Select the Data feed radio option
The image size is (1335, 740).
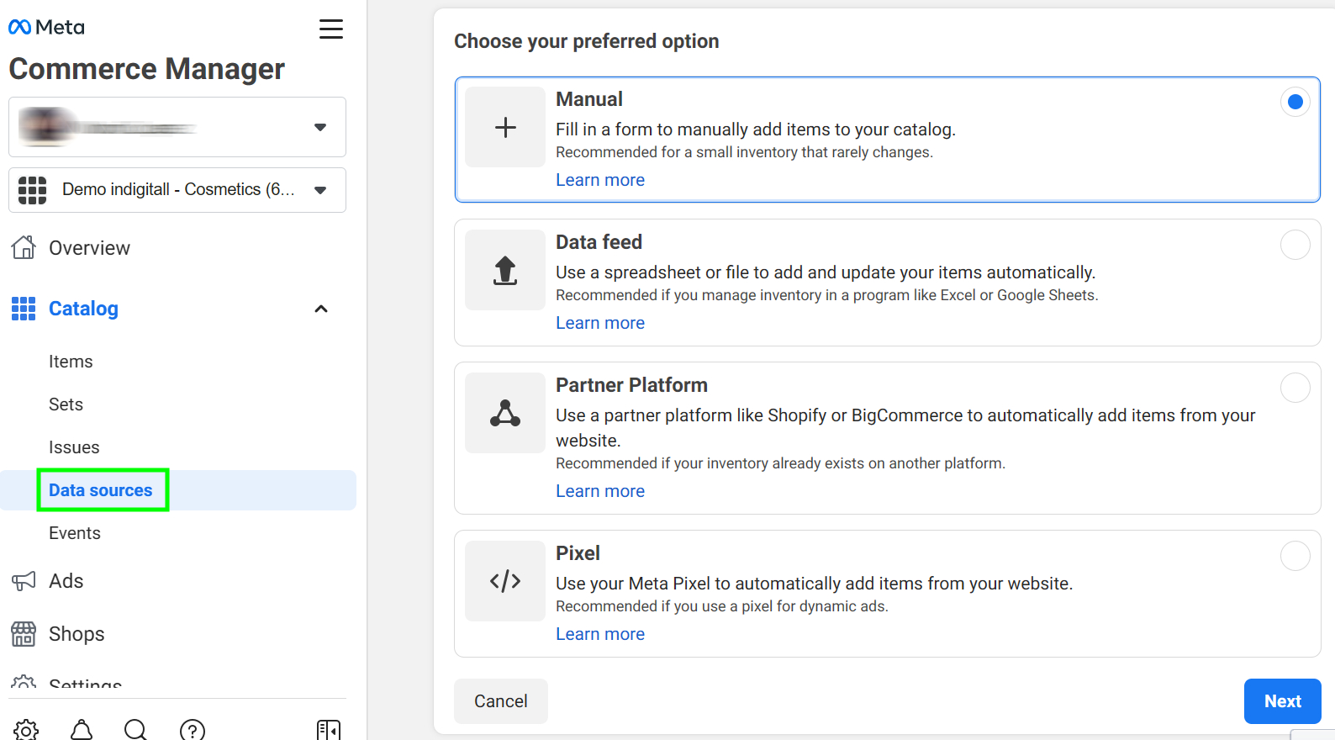1295,245
